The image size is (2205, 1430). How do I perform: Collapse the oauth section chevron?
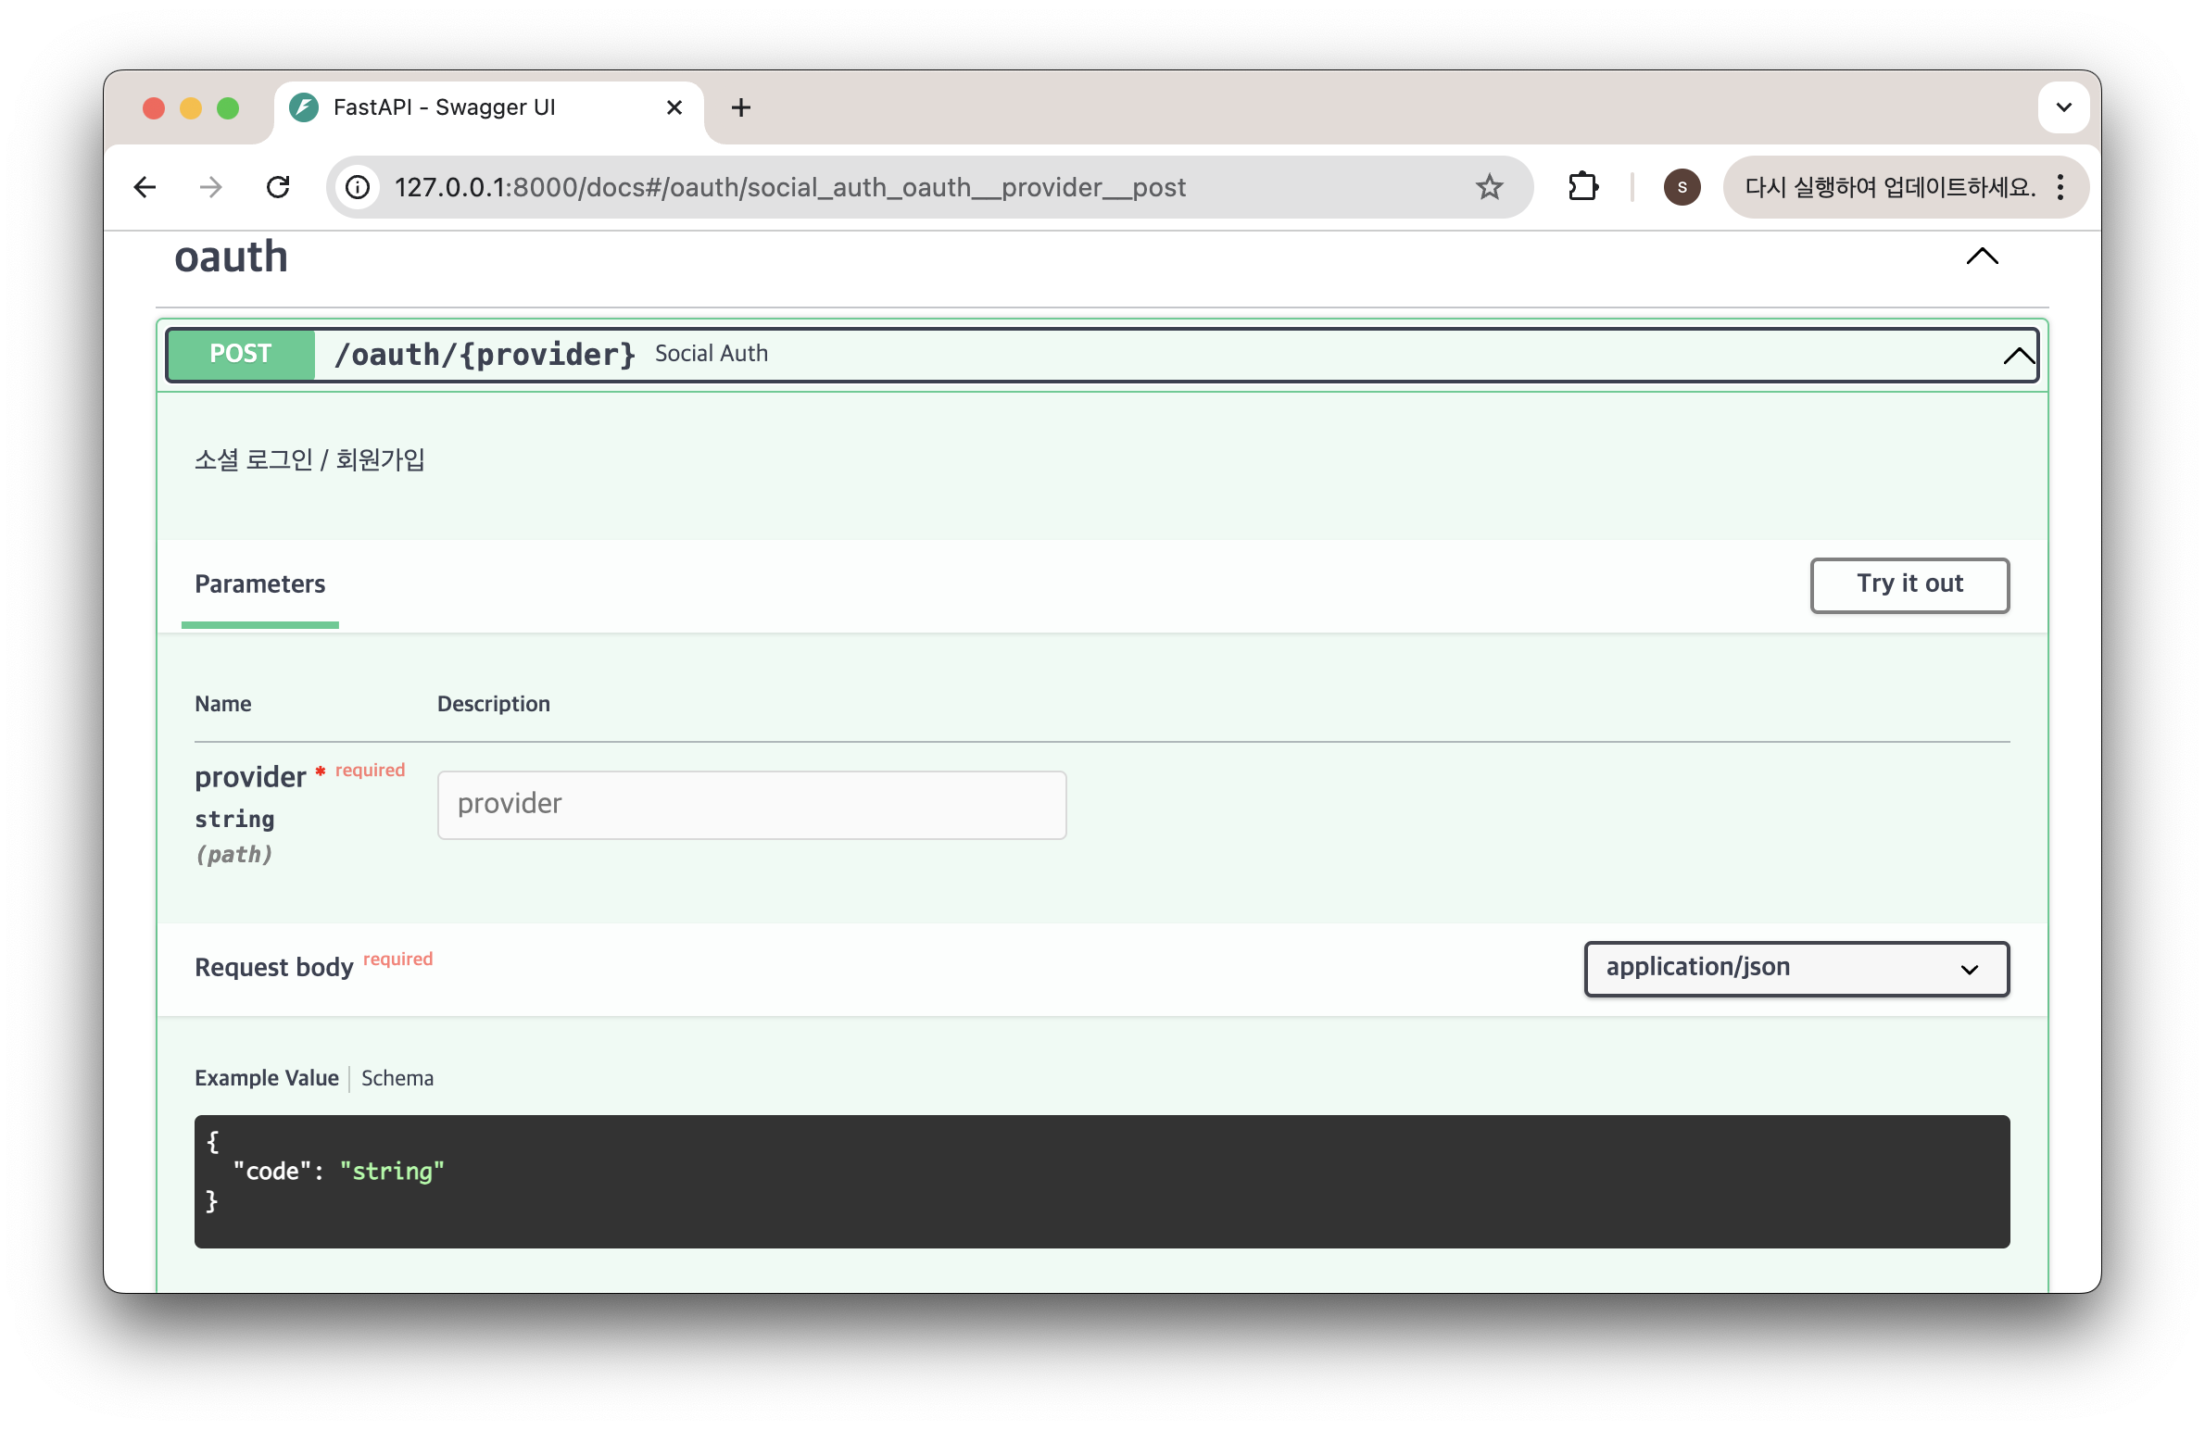click(1982, 257)
